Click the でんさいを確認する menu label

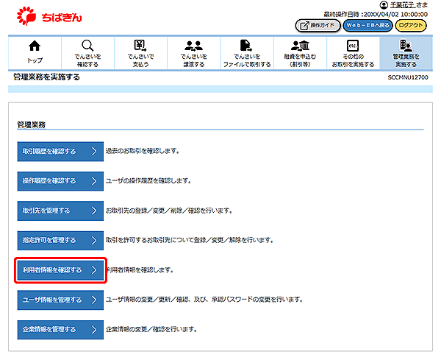87,60
